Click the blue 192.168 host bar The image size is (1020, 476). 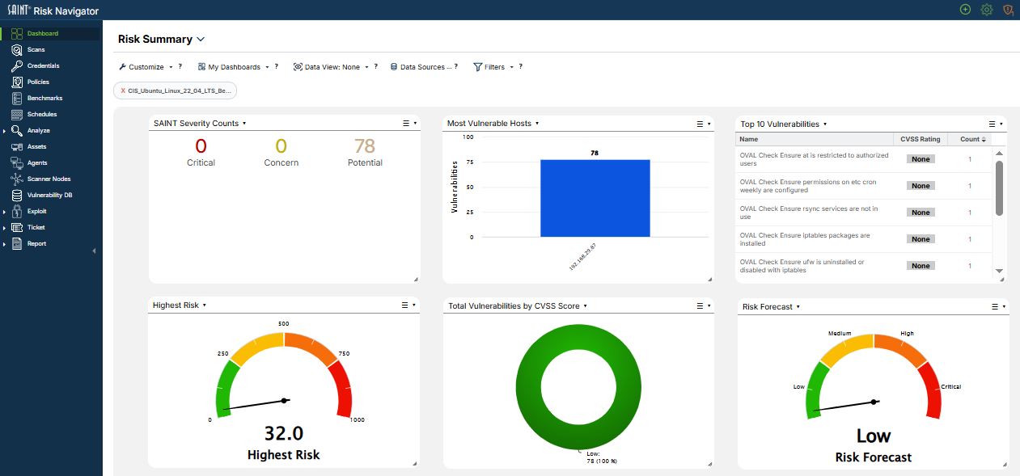click(595, 198)
